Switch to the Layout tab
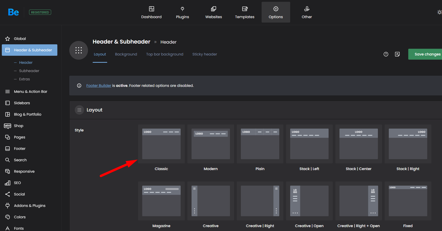 pyautogui.click(x=100, y=54)
